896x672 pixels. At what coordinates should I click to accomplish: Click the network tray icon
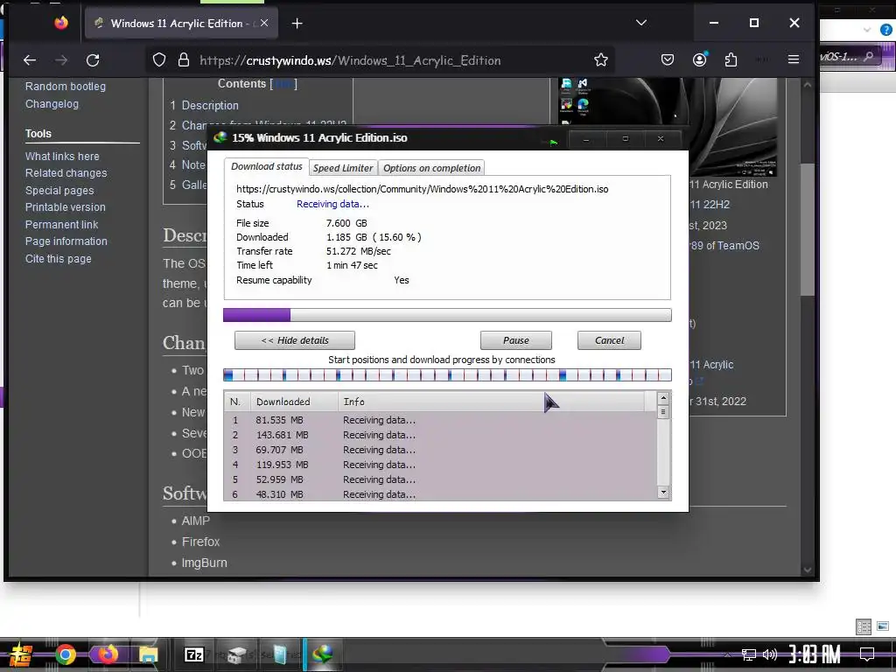pos(748,654)
